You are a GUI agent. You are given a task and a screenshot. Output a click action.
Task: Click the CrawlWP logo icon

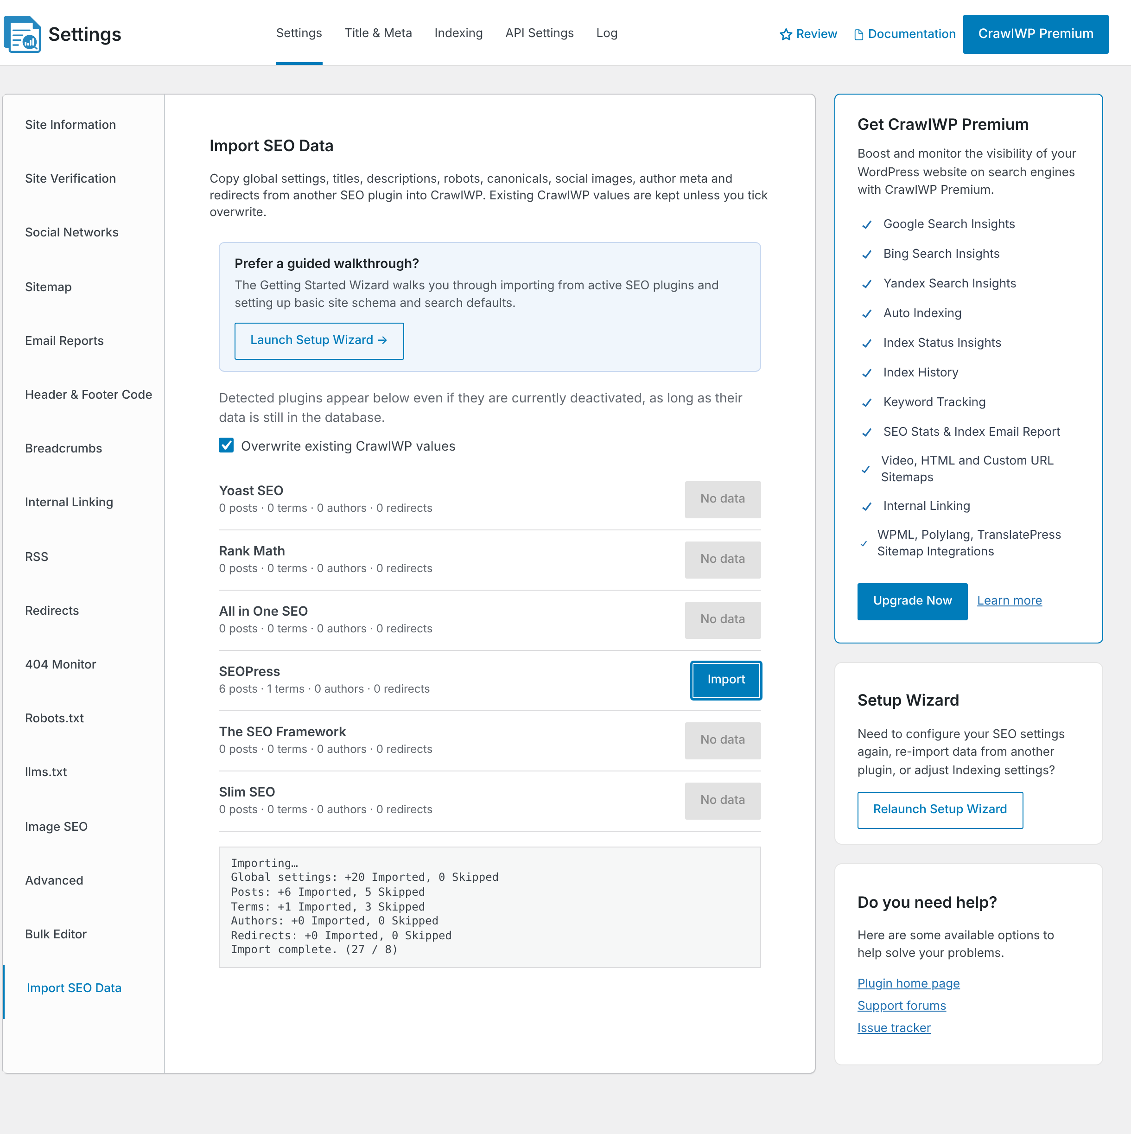[22, 34]
